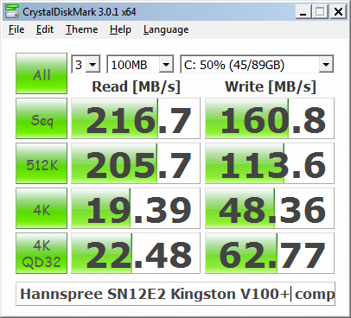Screen dimensions: 351x318
Task: Click the CrystalDiskMark title bar app icon
Action: [x=12, y=12]
